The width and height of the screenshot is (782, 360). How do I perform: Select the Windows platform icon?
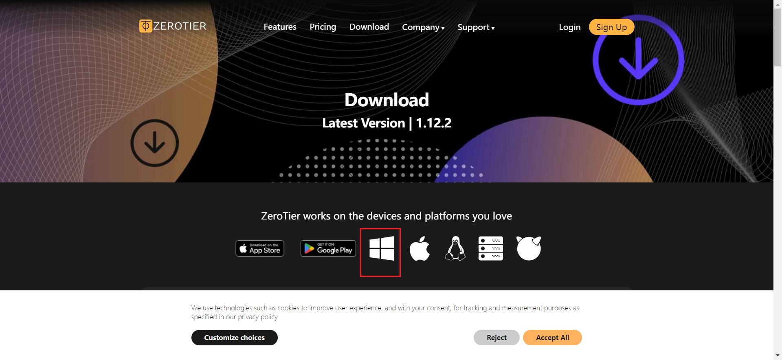pyautogui.click(x=382, y=248)
